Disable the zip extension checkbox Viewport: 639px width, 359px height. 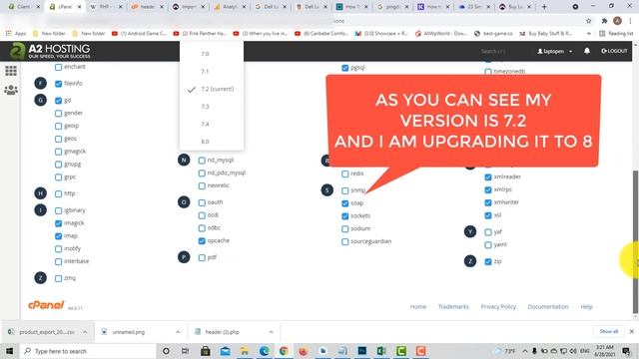point(488,261)
